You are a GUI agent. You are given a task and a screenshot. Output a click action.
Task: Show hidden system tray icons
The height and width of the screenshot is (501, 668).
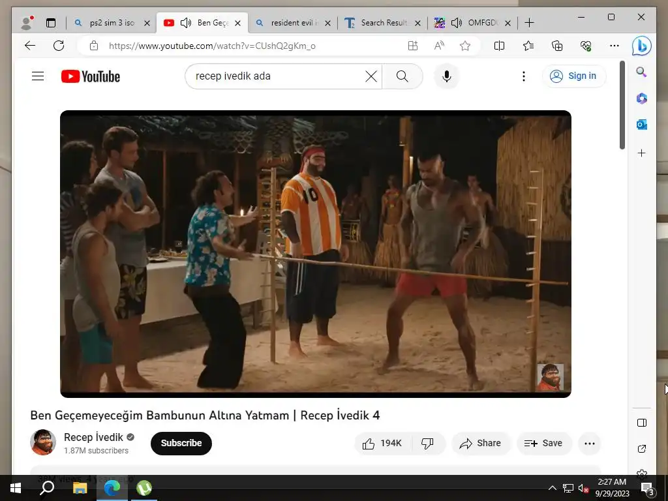552,488
